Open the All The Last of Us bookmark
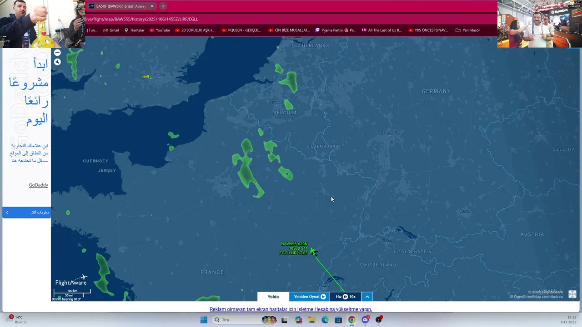The image size is (582, 327). (x=382, y=30)
